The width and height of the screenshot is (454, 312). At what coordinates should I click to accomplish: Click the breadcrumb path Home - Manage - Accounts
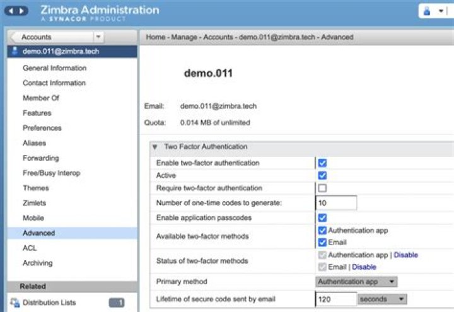click(x=189, y=37)
